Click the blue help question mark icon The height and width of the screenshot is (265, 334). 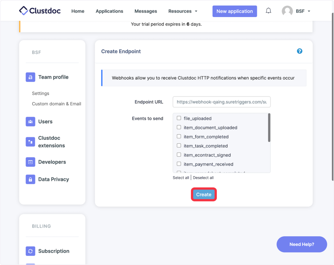[x=299, y=51]
